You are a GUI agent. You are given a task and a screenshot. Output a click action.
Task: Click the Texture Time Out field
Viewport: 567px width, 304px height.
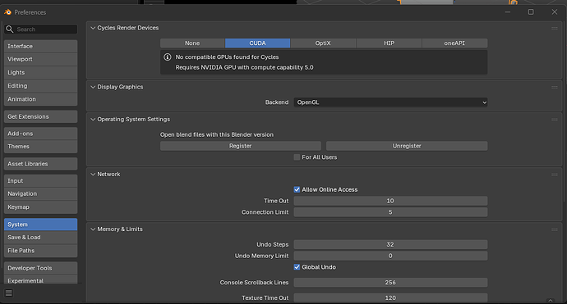click(x=390, y=297)
